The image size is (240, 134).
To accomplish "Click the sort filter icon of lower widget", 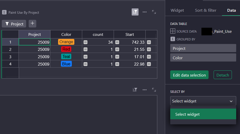I will click(135, 90).
